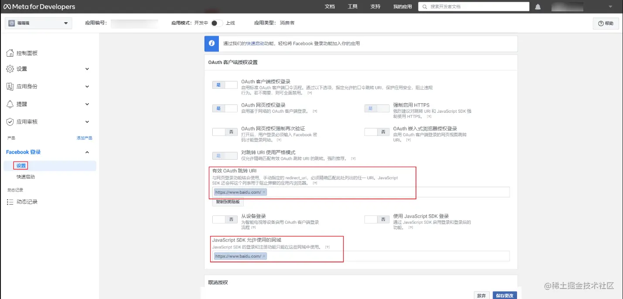Image resolution: width=623 pixels, height=299 pixels.
Task: Open 文档 in top navigation
Action: pyautogui.click(x=330, y=7)
